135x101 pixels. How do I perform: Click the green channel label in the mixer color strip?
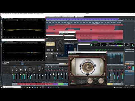pyautogui.click(x=61, y=84)
